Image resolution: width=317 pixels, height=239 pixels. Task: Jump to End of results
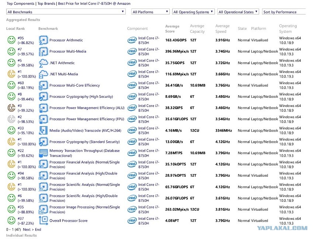tap(38, 229)
